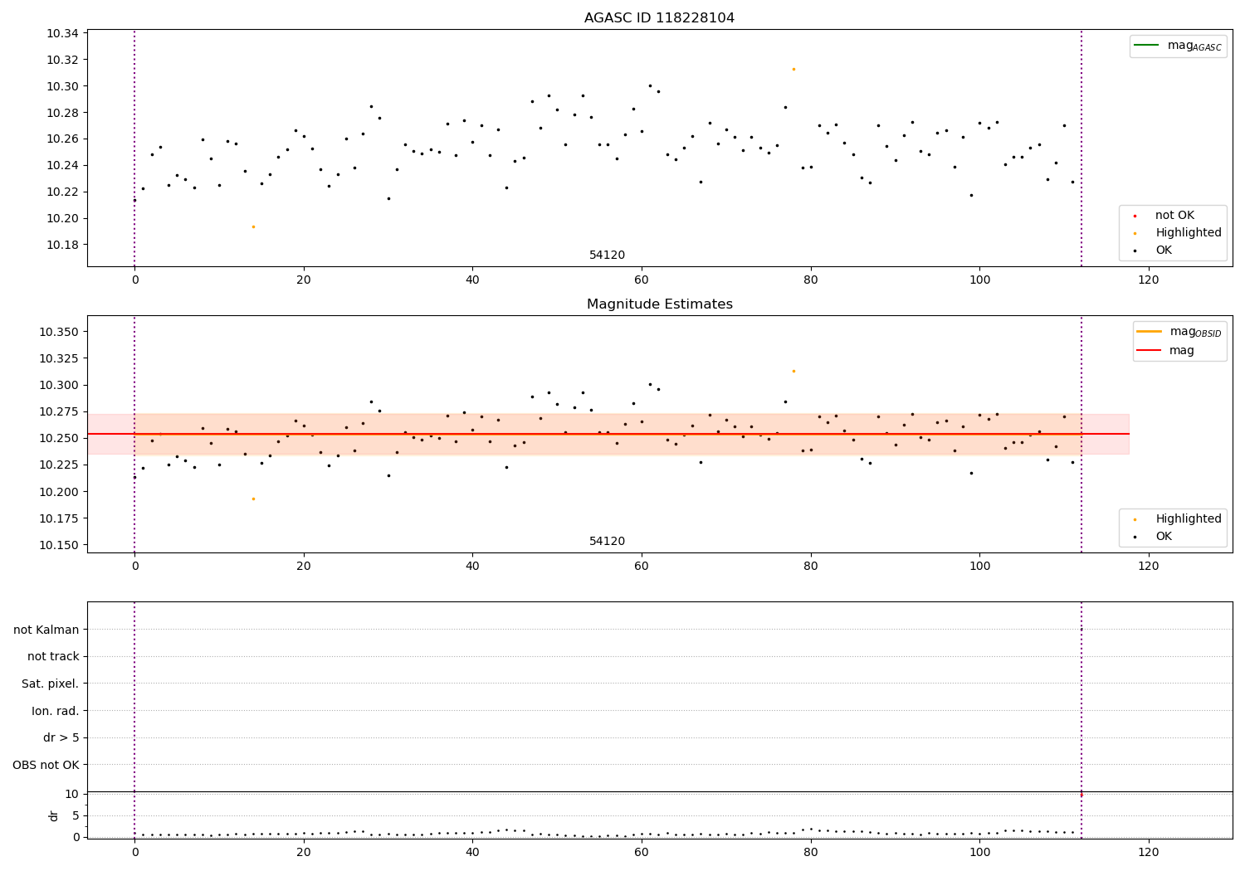This screenshot has width=1245, height=871.
Task: Select the 'not track' row label
Action: pyautogui.click(x=53, y=657)
